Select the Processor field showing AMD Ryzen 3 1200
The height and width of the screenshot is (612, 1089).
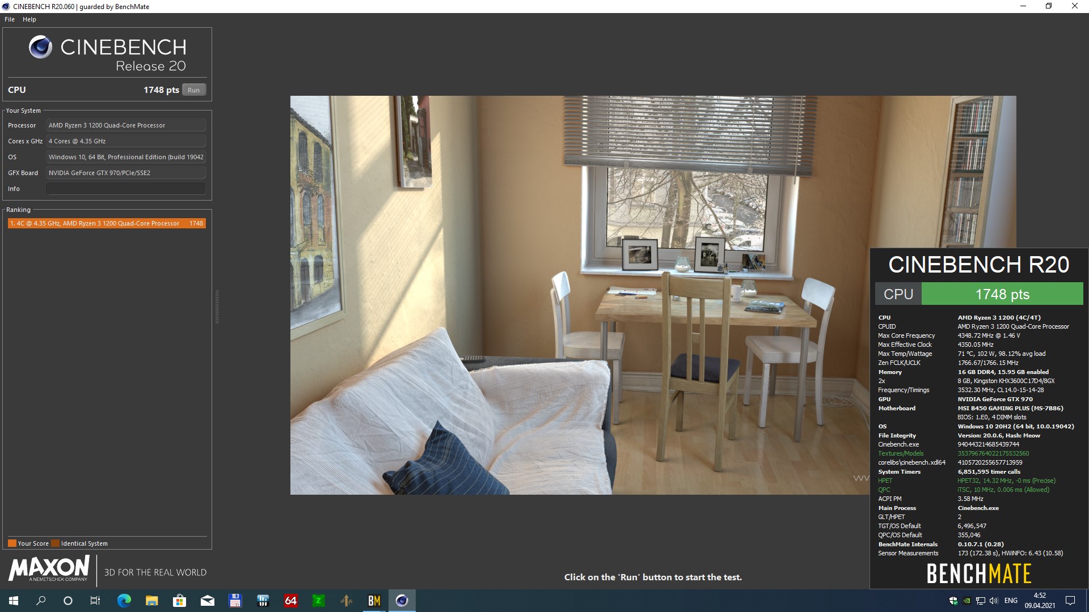pos(126,125)
